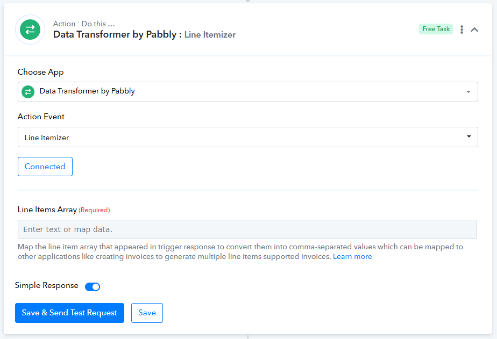Click the Save button

pyautogui.click(x=147, y=313)
